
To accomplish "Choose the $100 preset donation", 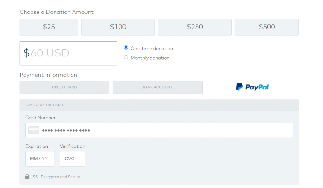I will tap(118, 27).
